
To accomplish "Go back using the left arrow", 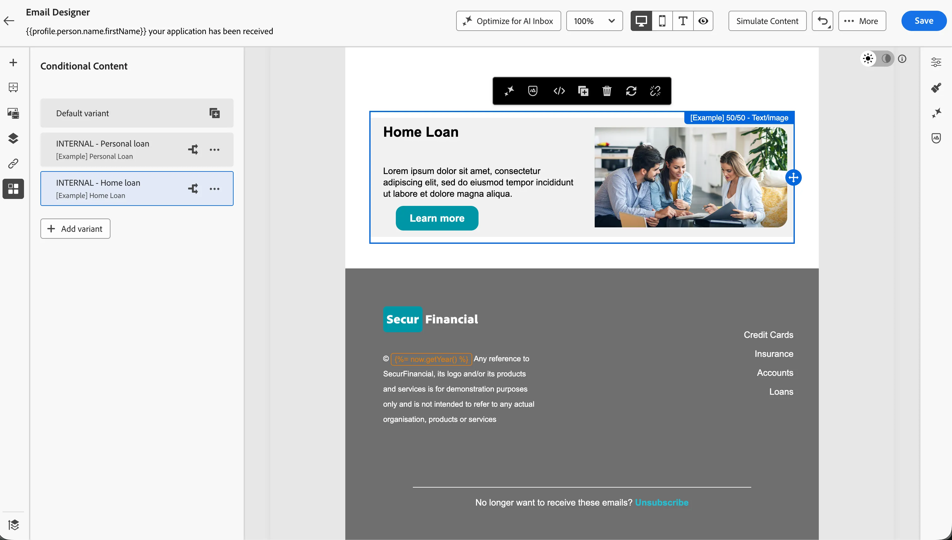I will tap(9, 21).
